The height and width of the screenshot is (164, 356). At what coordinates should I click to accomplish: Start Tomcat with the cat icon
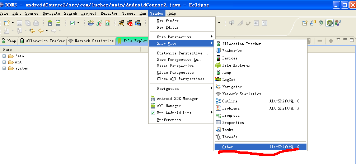coord(121,23)
